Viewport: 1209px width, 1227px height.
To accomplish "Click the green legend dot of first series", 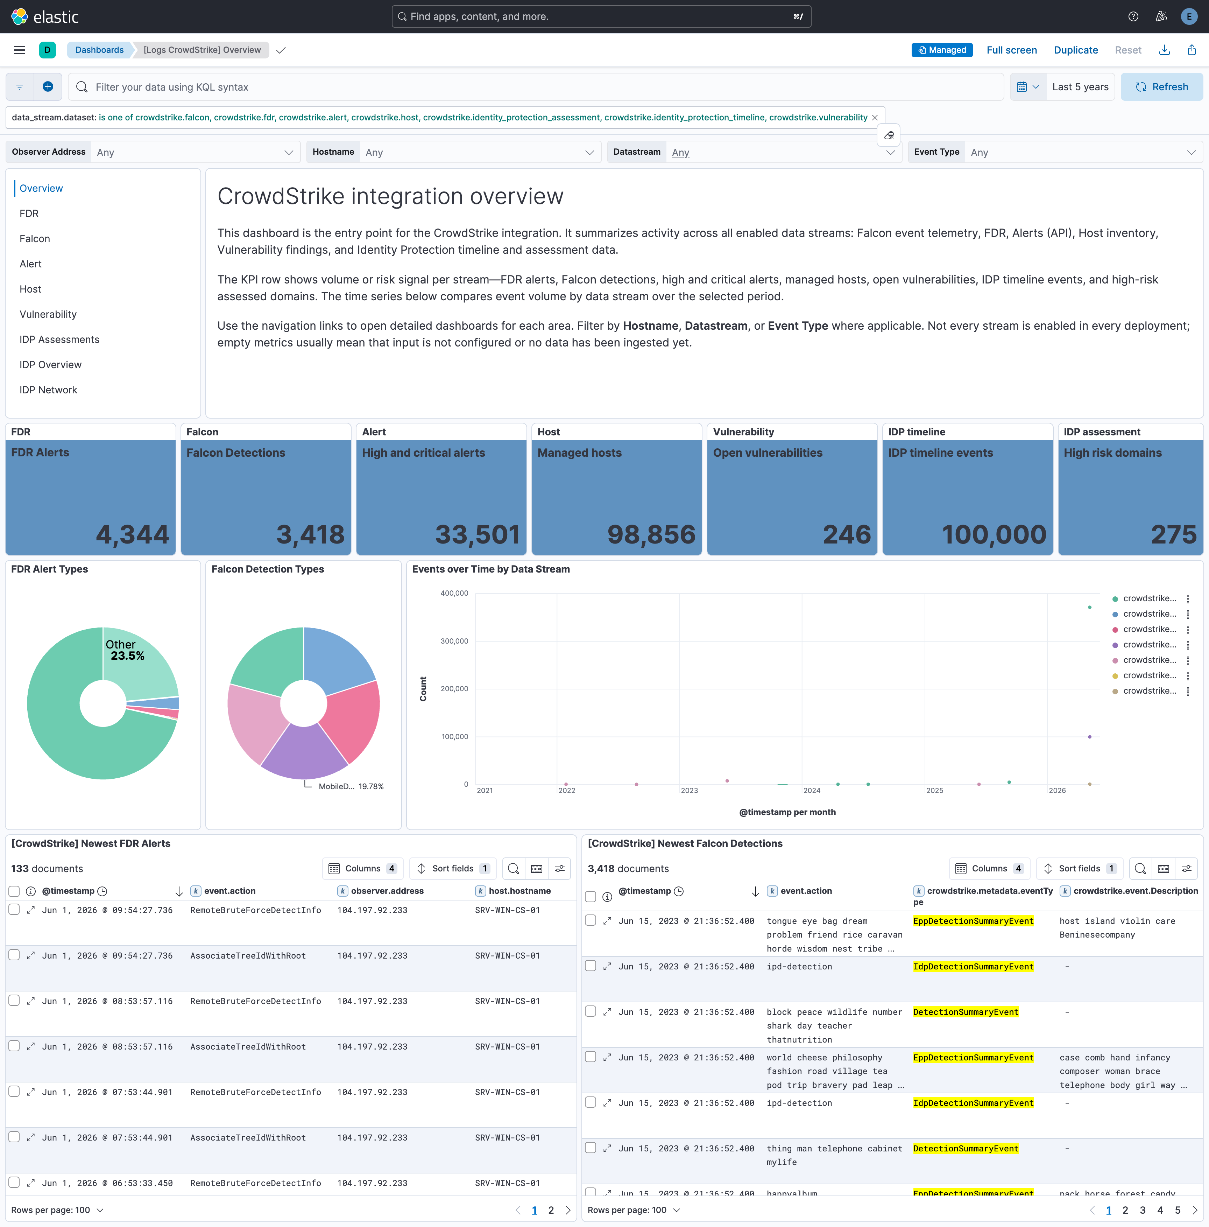I will pyautogui.click(x=1115, y=599).
